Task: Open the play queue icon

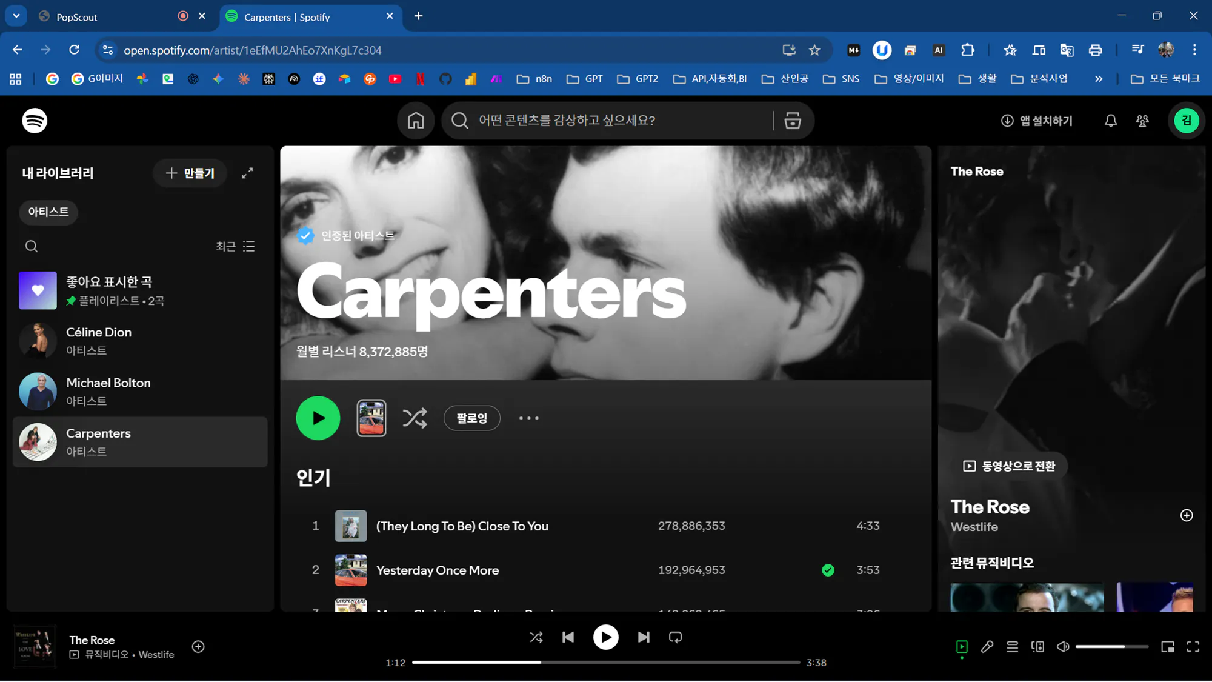Action: click(x=1012, y=647)
